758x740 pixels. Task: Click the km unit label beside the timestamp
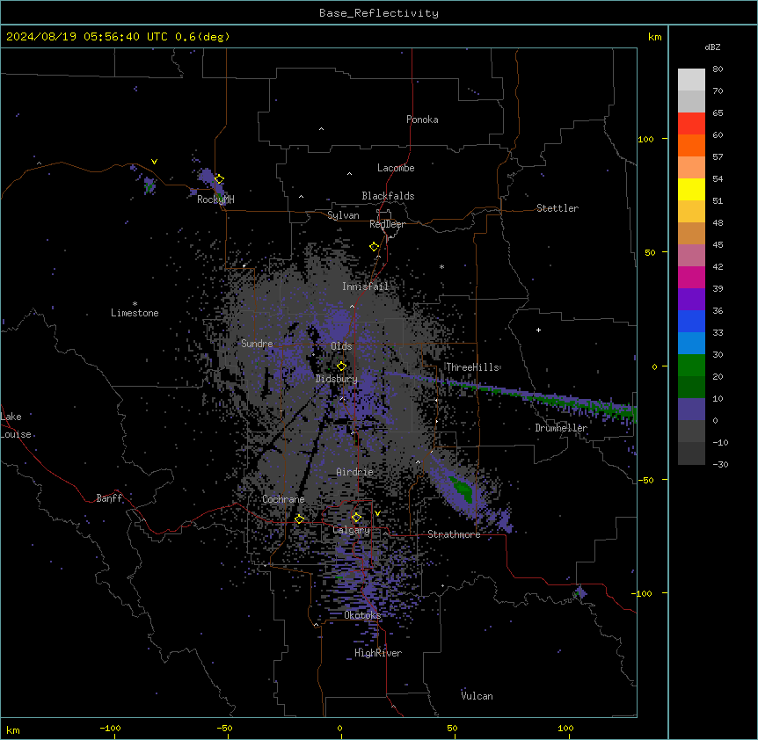(x=655, y=37)
